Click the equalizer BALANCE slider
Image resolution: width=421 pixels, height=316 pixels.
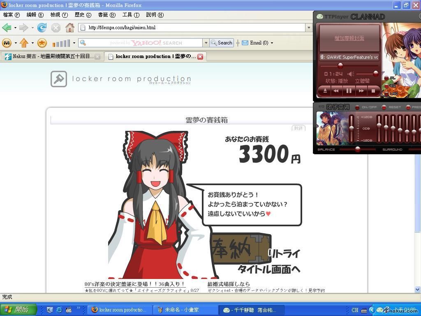(x=357, y=149)
